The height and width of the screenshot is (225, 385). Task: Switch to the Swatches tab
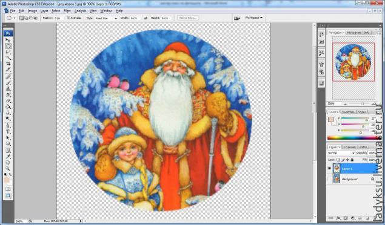348,112
